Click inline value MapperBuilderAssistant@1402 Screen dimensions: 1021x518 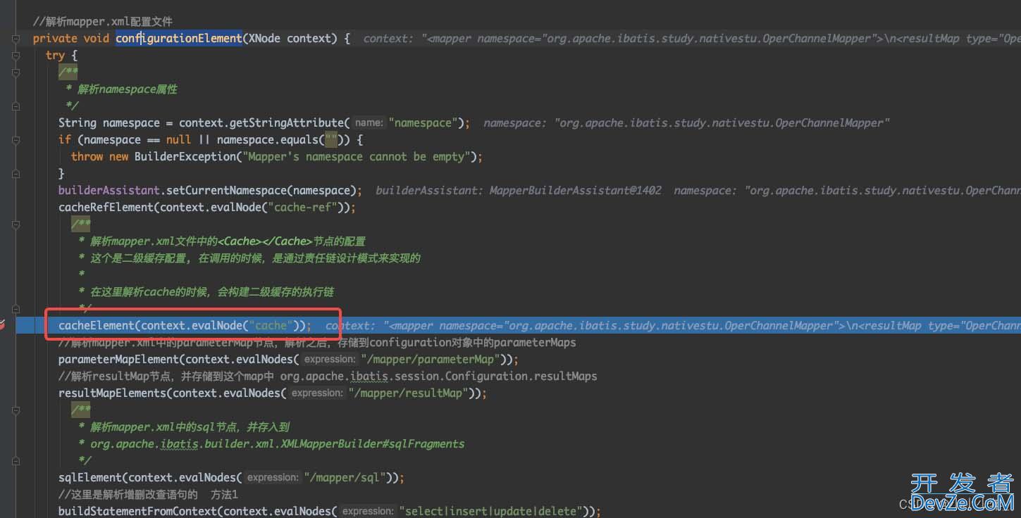click(575, 190)
